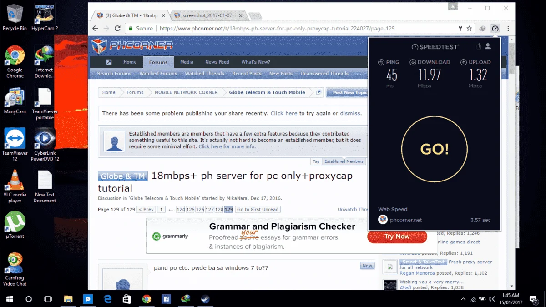
Task: Open Recent Posts sub-link
Action: [247, 74]
